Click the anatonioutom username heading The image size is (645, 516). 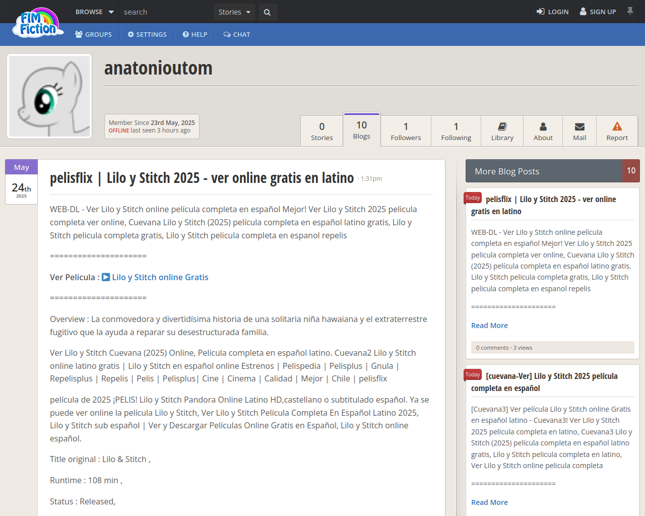coord(158,68)
